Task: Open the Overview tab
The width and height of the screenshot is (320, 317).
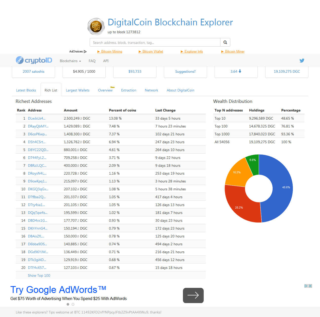Action: (x=105, y=90)
